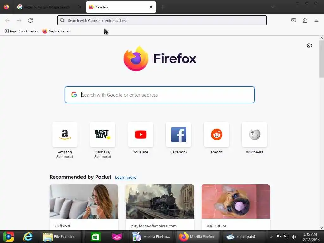This screenshot has height=243, width=324.
Task: Reload the current page
Action: [x=30, y=21]
